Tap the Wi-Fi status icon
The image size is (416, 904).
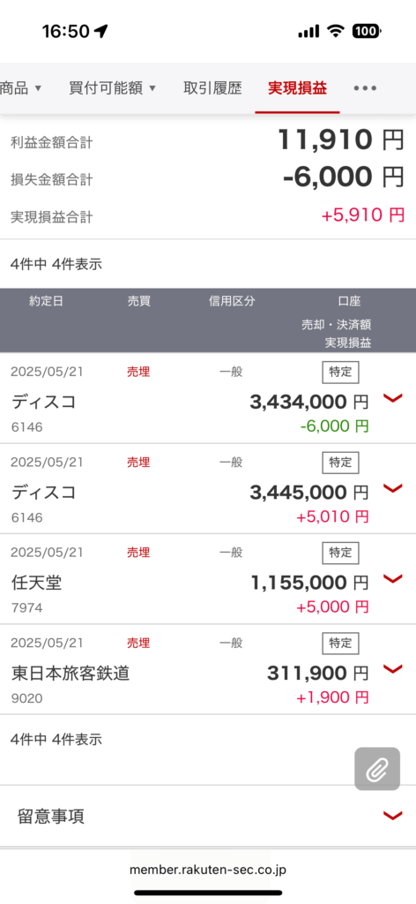(336, 32)
